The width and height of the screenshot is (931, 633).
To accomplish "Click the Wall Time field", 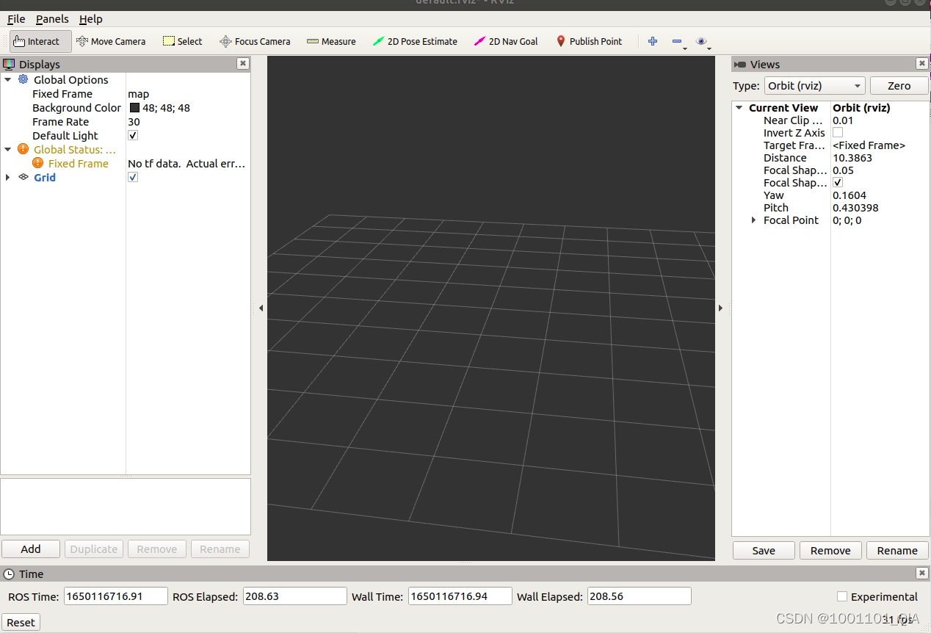I will click(x=460, y=596).
